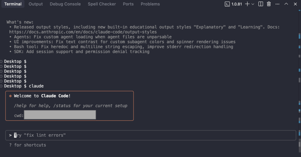Click the "Welcome to Claude Code!" text
Image resolution: width=301 pixels, height=157 pixels.
click(x=42, y=96)
